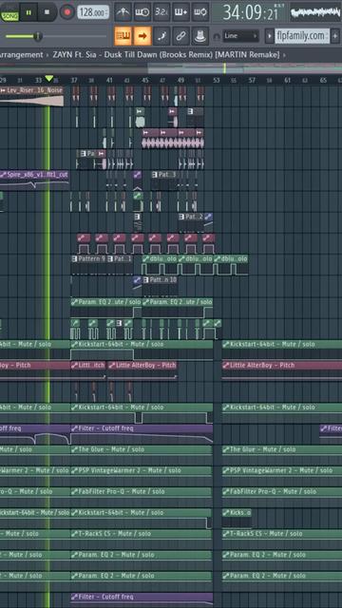
Task: Toggle overdub recording mode
Action: pyautogui.click(x=180, y=12)
